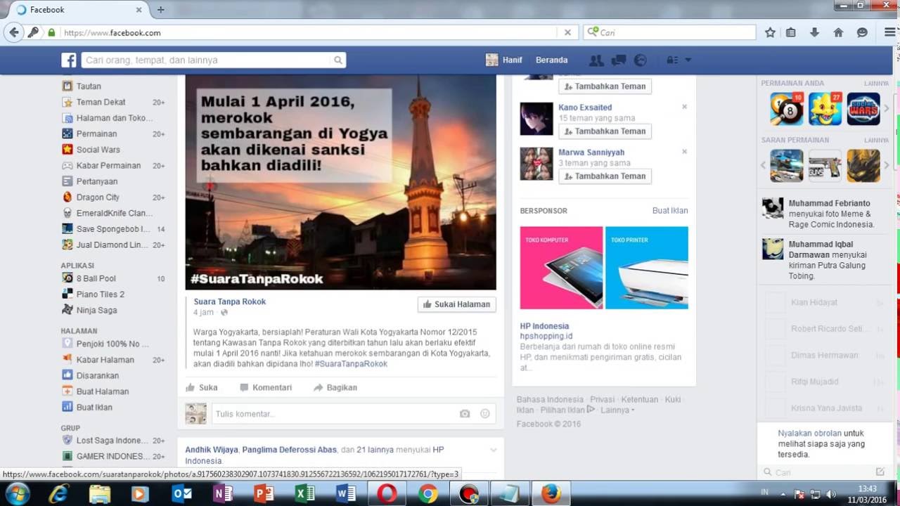Open Chrome from the taskbar

point(427,494)
